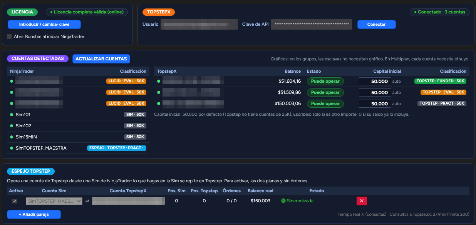Click into the Clave de API field

click(x=312, y=24)
